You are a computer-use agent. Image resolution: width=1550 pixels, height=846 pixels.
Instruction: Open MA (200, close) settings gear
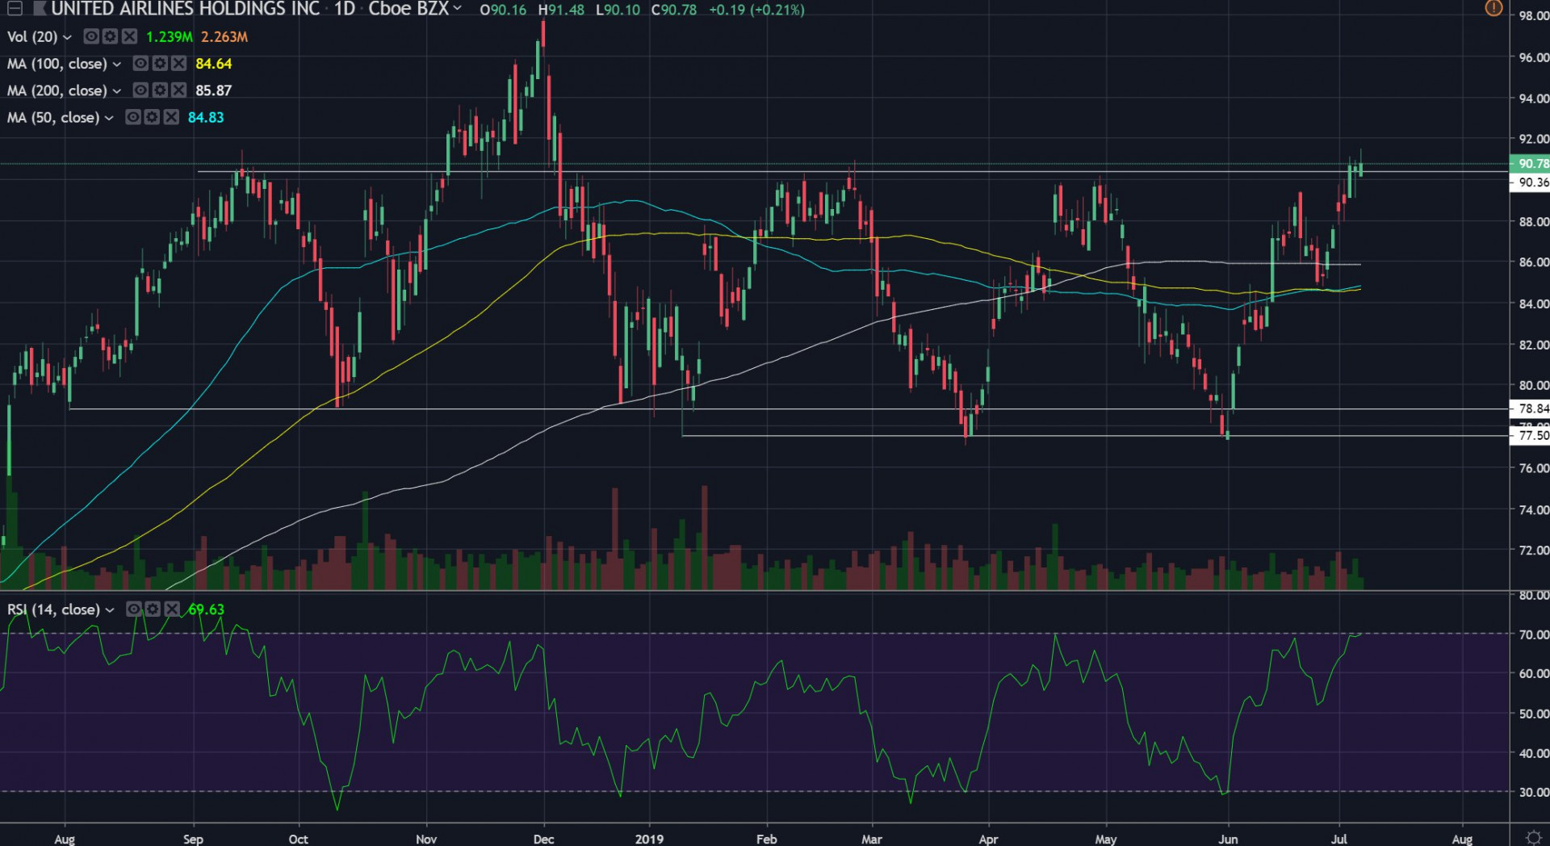tap(160, 90)
